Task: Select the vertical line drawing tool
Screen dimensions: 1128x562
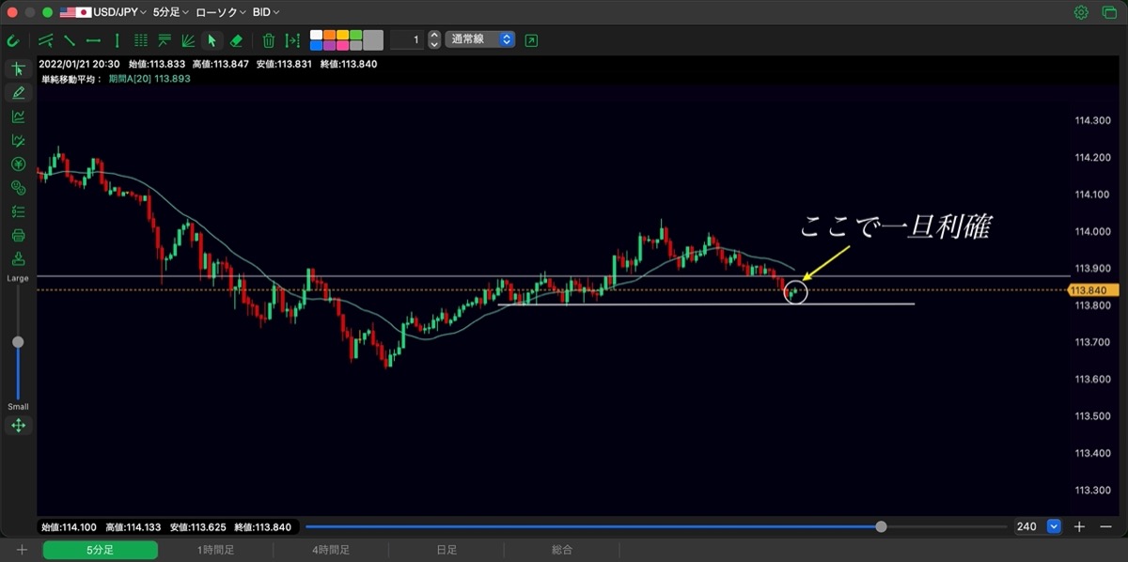Action: [117, 40]
